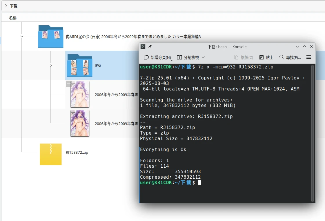Viewport: 325px width, 221px height.
Task: Click the terminal command prompt cursor
Action: [x=199, y=183]
